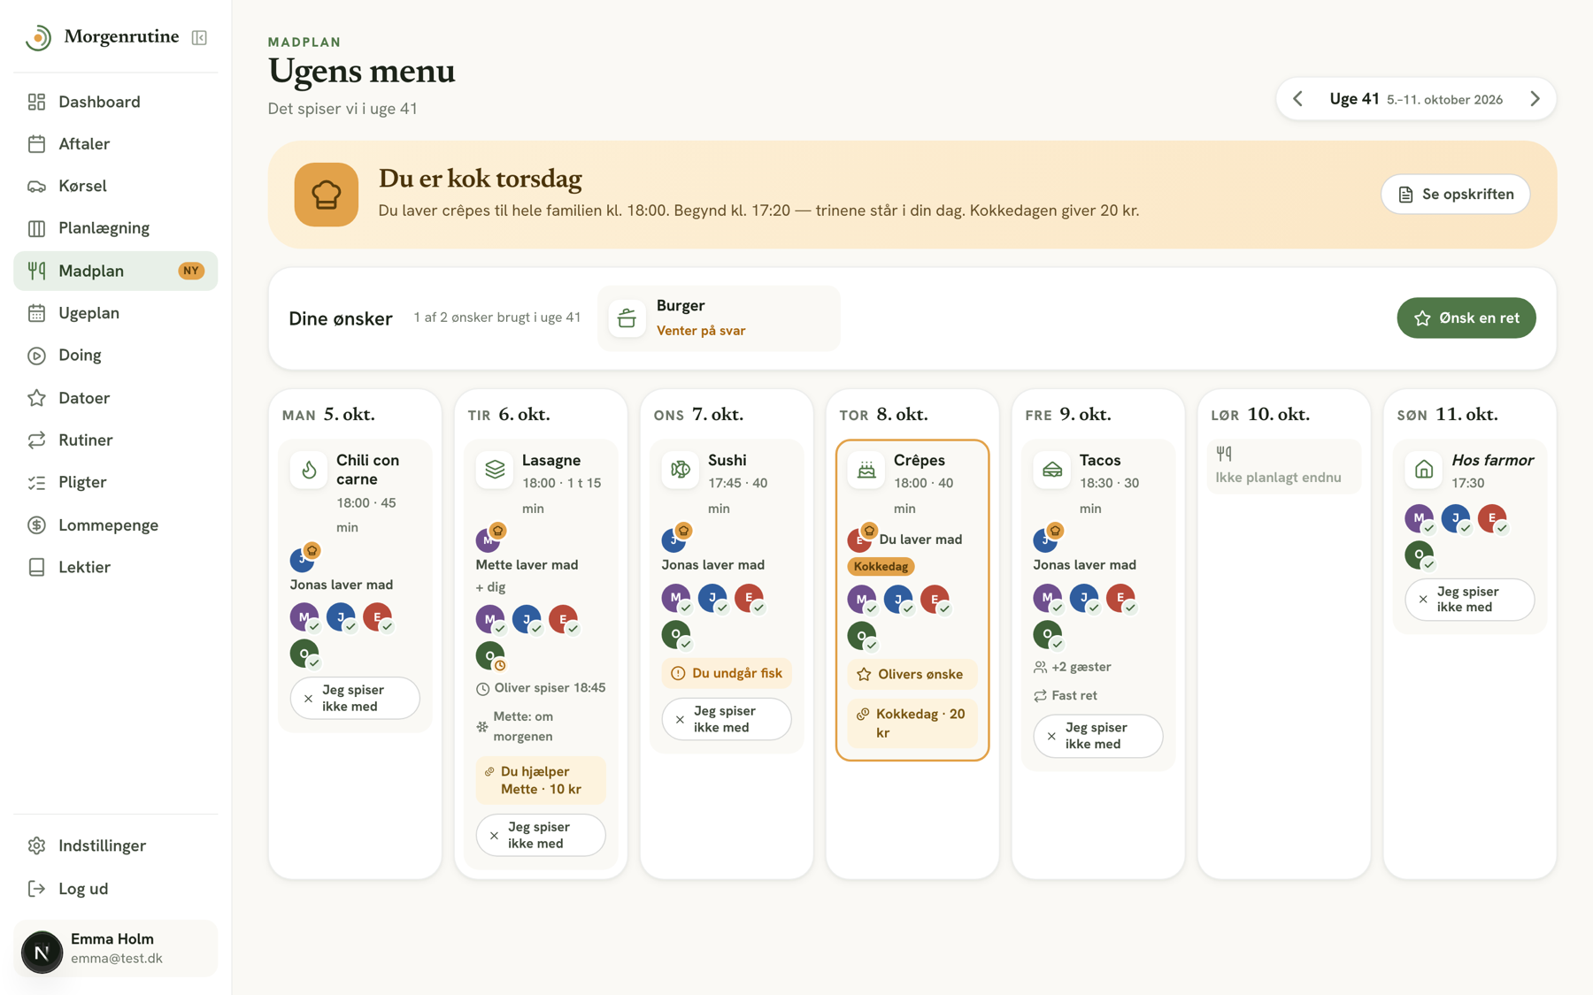The image size is (1593, 995).
Task: Click the Tacos dish icon
Action: (1052, 470)
